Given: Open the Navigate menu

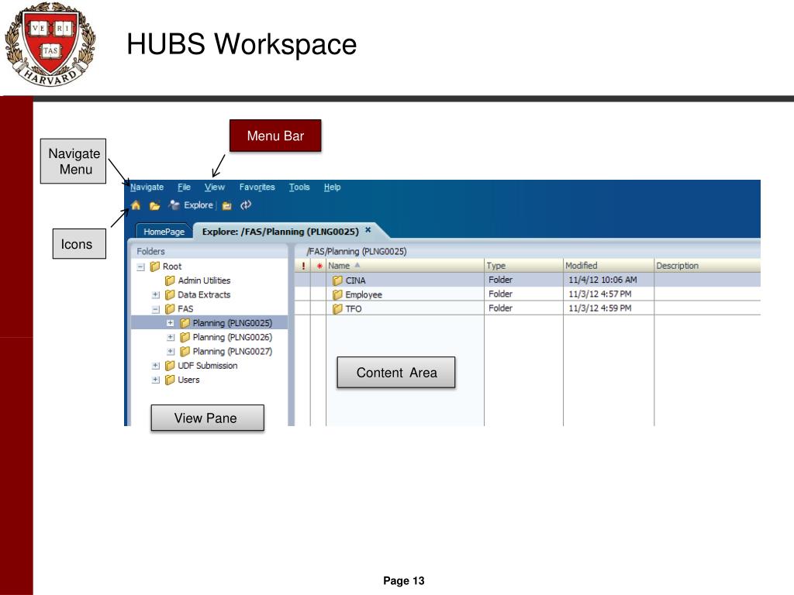Looking at the screenshot, I should click(x=147, y=187).
